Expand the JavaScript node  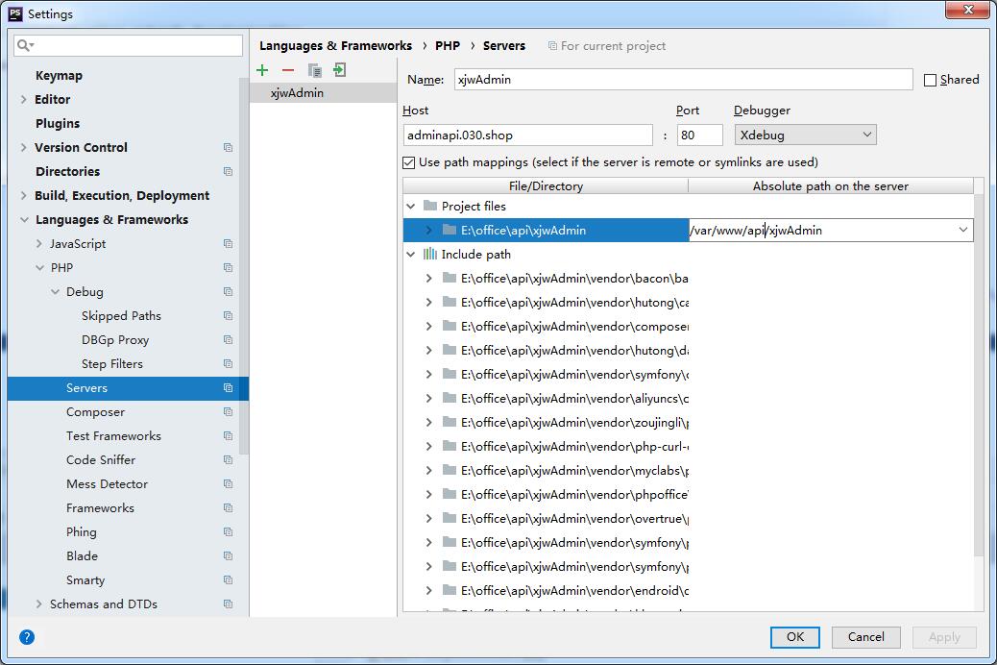coord(38,244)
